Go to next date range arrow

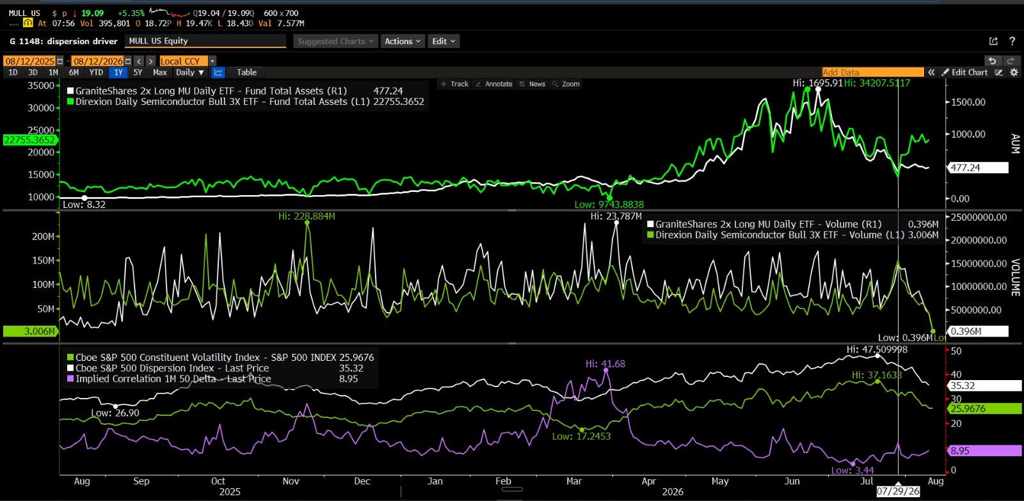point(150,61)
